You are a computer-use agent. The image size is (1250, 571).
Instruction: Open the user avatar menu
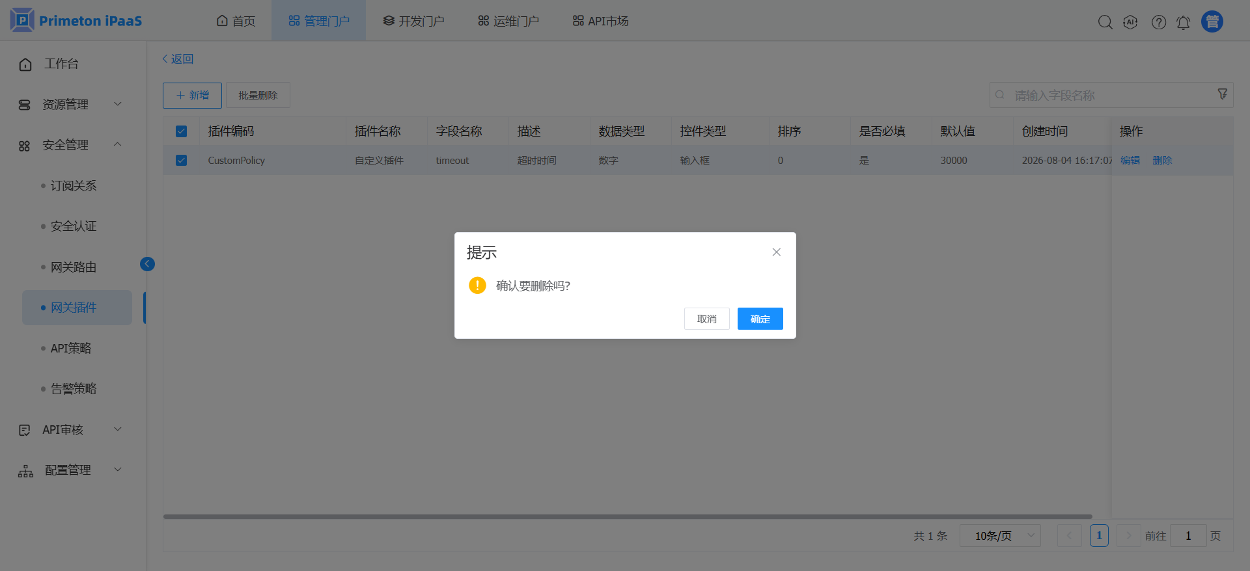tap(1212, 21)
